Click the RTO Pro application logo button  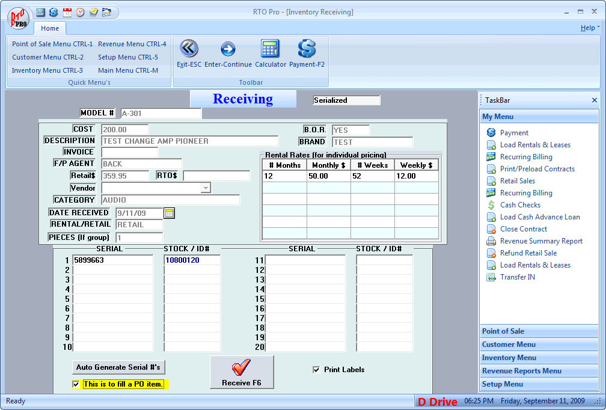point(19,17)
